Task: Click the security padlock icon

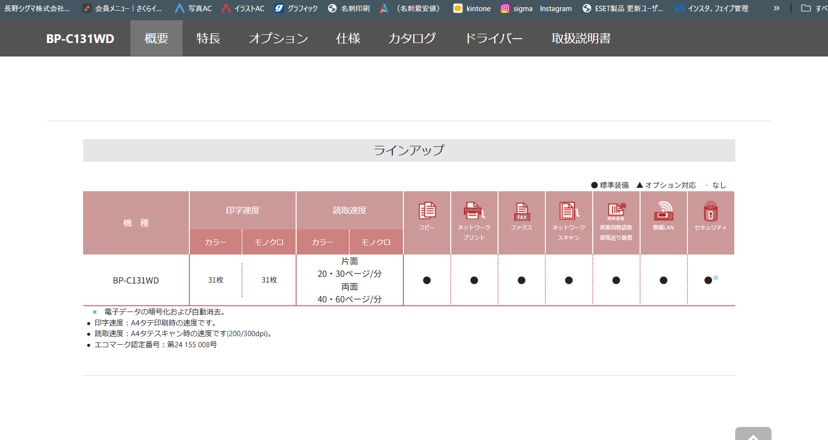Action: point(710,211)
